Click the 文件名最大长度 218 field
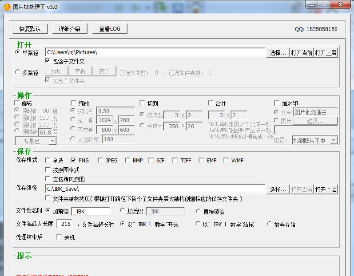 (64, 224)
